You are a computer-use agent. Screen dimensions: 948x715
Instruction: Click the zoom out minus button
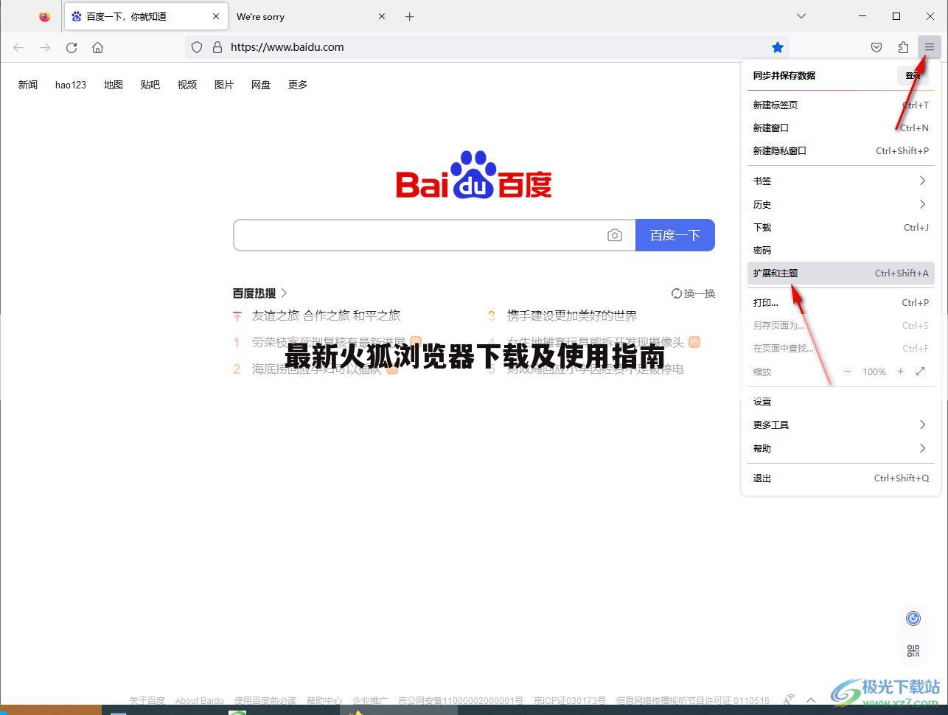(847, 372)
